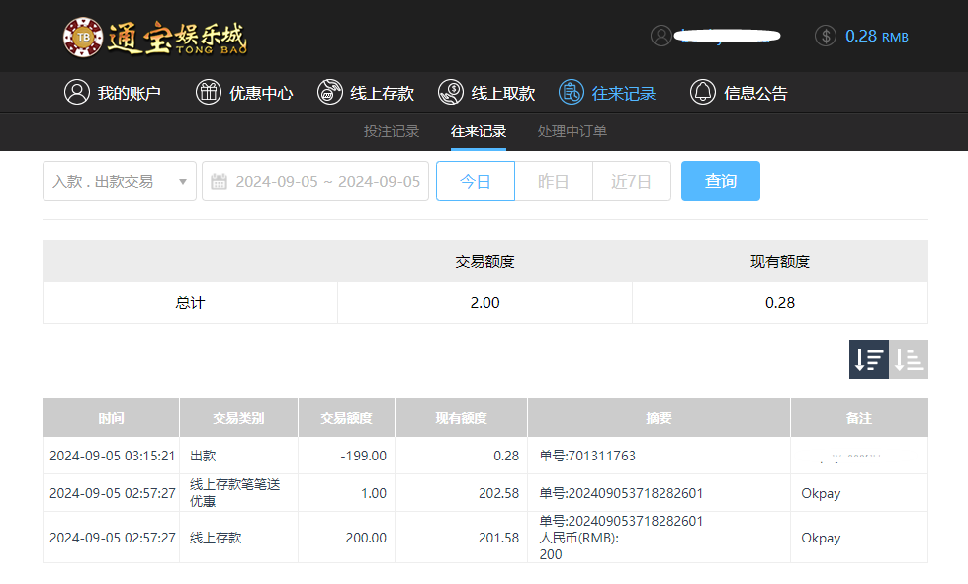
Task: Select 昨日 quick filter button
Action: tap(553, 181)
